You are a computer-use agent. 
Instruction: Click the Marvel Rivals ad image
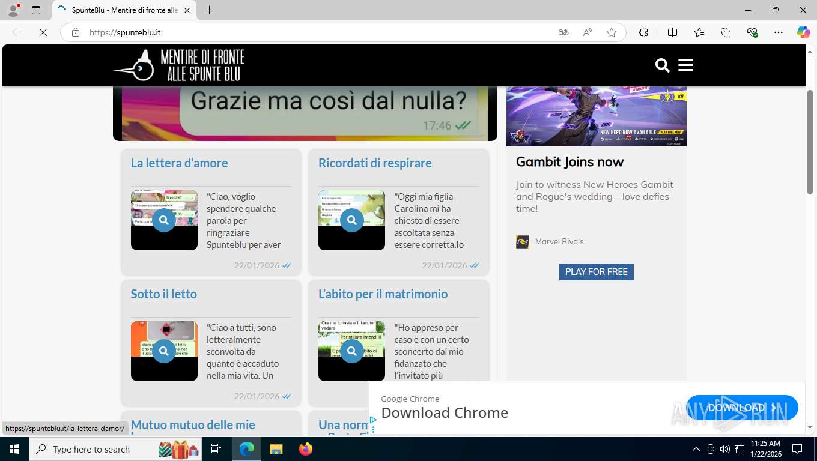tap(596, 116)
